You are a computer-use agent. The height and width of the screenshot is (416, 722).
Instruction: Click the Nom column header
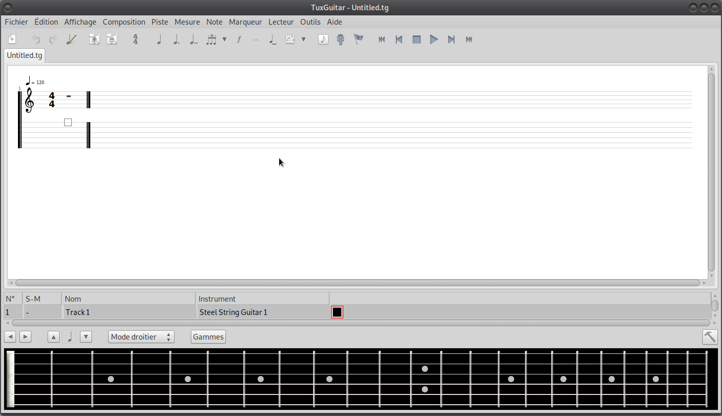pos(128,299)
